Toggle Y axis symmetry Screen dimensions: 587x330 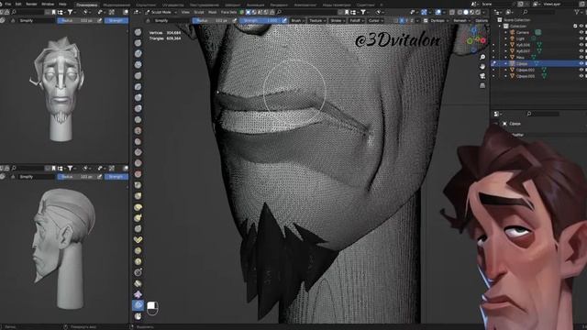407,20
